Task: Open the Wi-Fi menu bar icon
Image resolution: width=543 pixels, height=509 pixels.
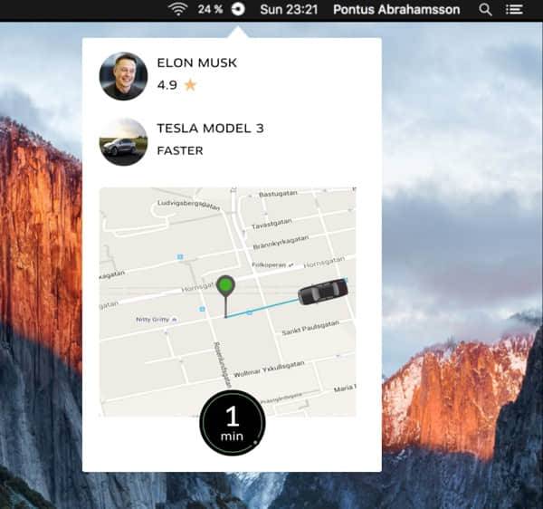Action: 178,9
